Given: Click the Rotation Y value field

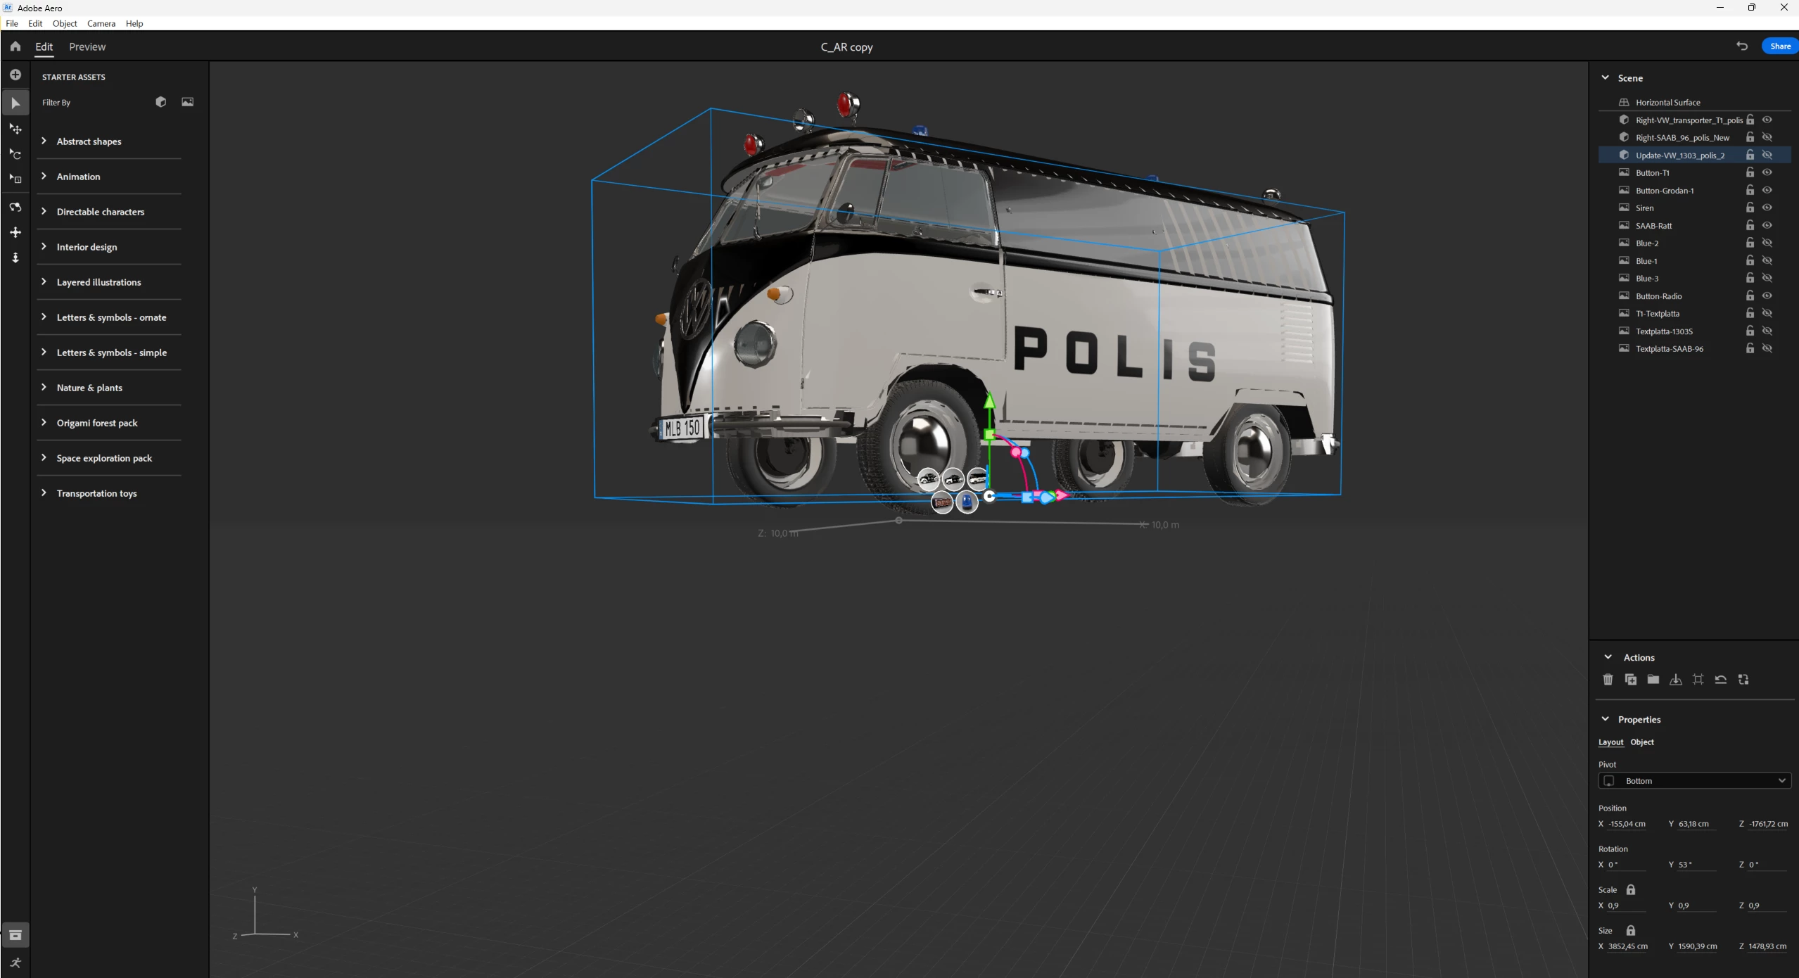Looking at the screenshot, I should (1696, 865).
